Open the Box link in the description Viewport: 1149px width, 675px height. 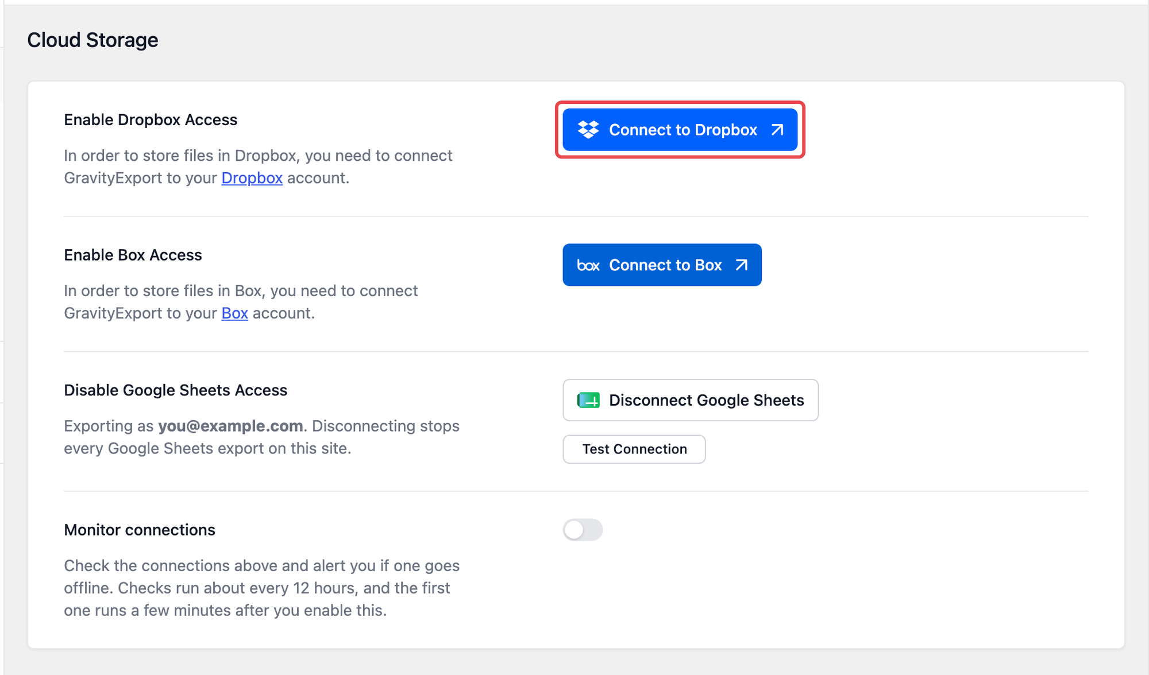tap(234, 313)
